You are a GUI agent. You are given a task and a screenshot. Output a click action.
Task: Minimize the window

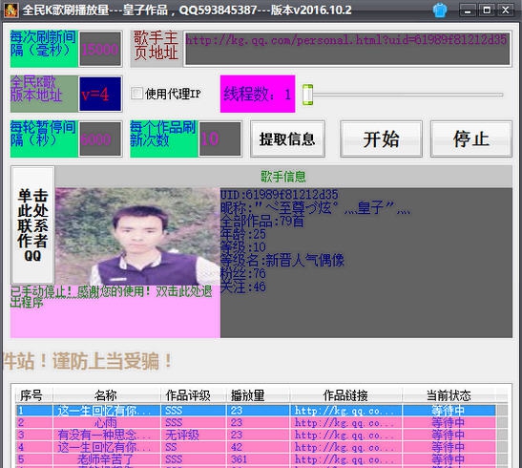point(468,11)
